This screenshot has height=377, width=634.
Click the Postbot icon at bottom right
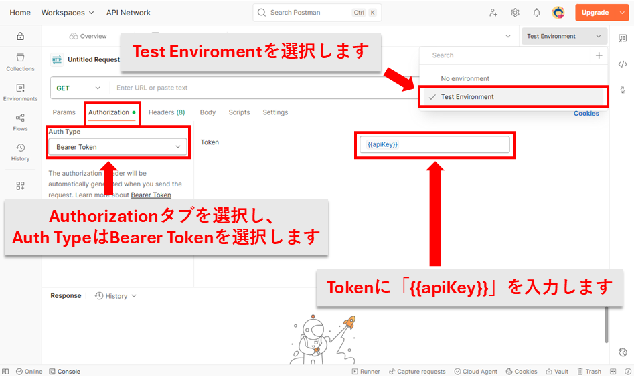pyautogui.click(x=623, y=352)
